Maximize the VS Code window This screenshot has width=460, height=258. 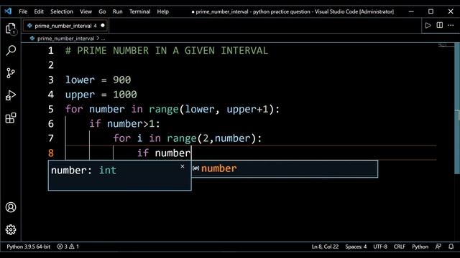431,11
